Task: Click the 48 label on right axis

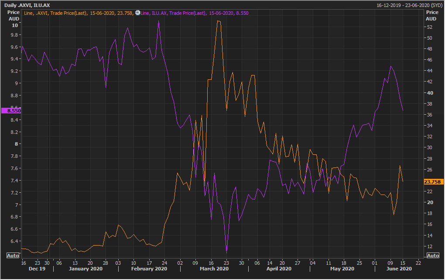Action: (430, 49)
